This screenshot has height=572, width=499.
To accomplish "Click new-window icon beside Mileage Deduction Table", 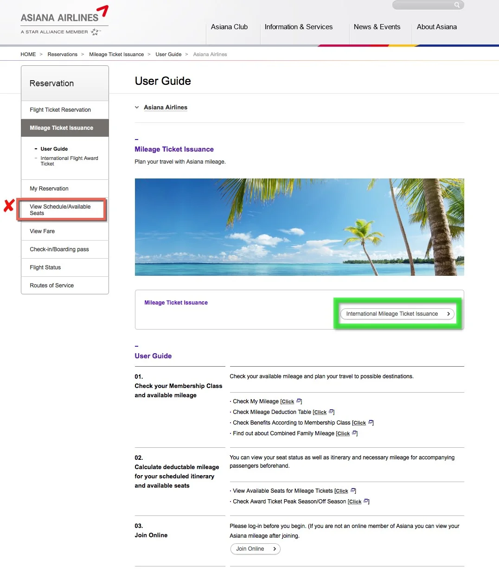I will coord(331,412).
